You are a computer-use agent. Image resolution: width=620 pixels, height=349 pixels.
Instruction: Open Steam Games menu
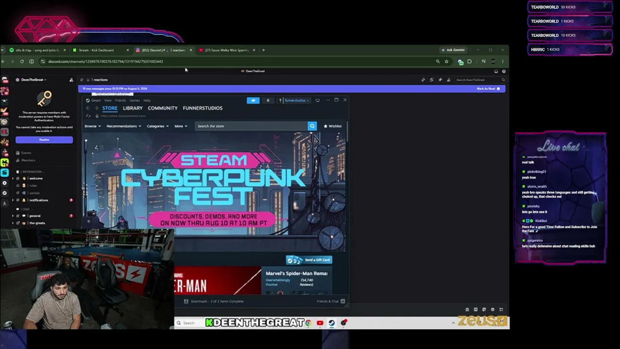(x=134, y=100)
